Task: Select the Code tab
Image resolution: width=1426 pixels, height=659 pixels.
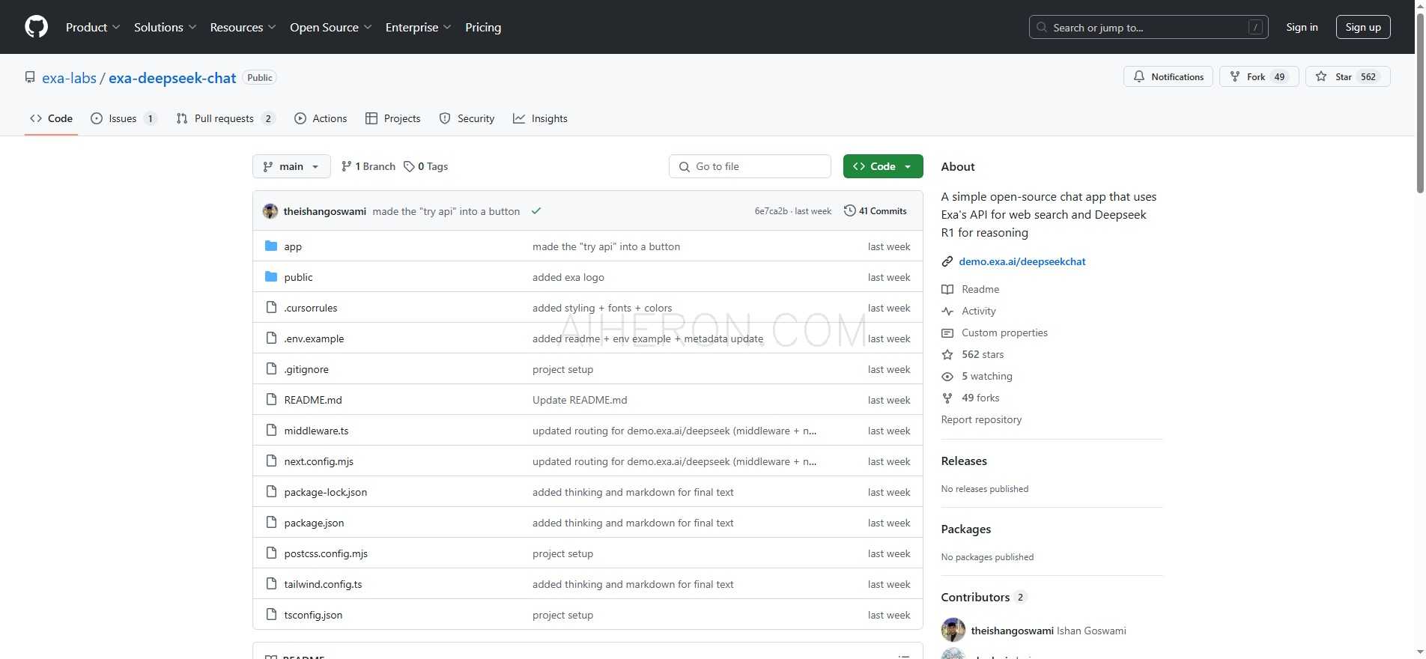Action: 51,118
